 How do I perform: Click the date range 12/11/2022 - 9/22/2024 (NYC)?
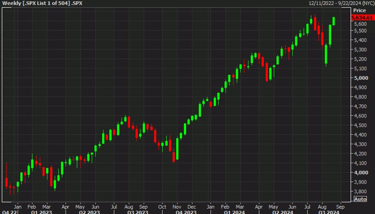341,3
